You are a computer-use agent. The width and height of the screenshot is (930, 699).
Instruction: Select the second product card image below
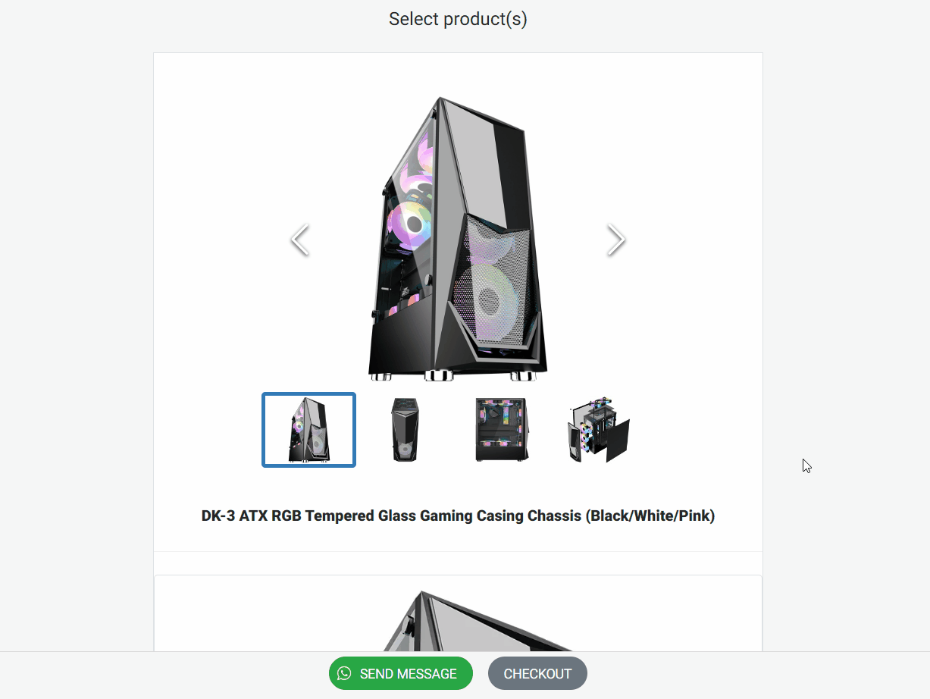tap(458, 620)
